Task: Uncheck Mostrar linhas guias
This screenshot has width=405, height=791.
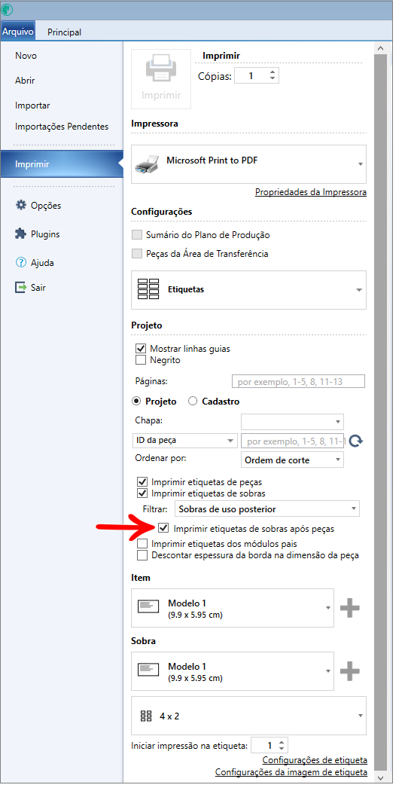Action: (x=141, y=349)
